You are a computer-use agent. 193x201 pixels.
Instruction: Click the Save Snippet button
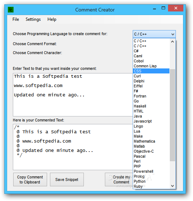click(x=67, y=180)
